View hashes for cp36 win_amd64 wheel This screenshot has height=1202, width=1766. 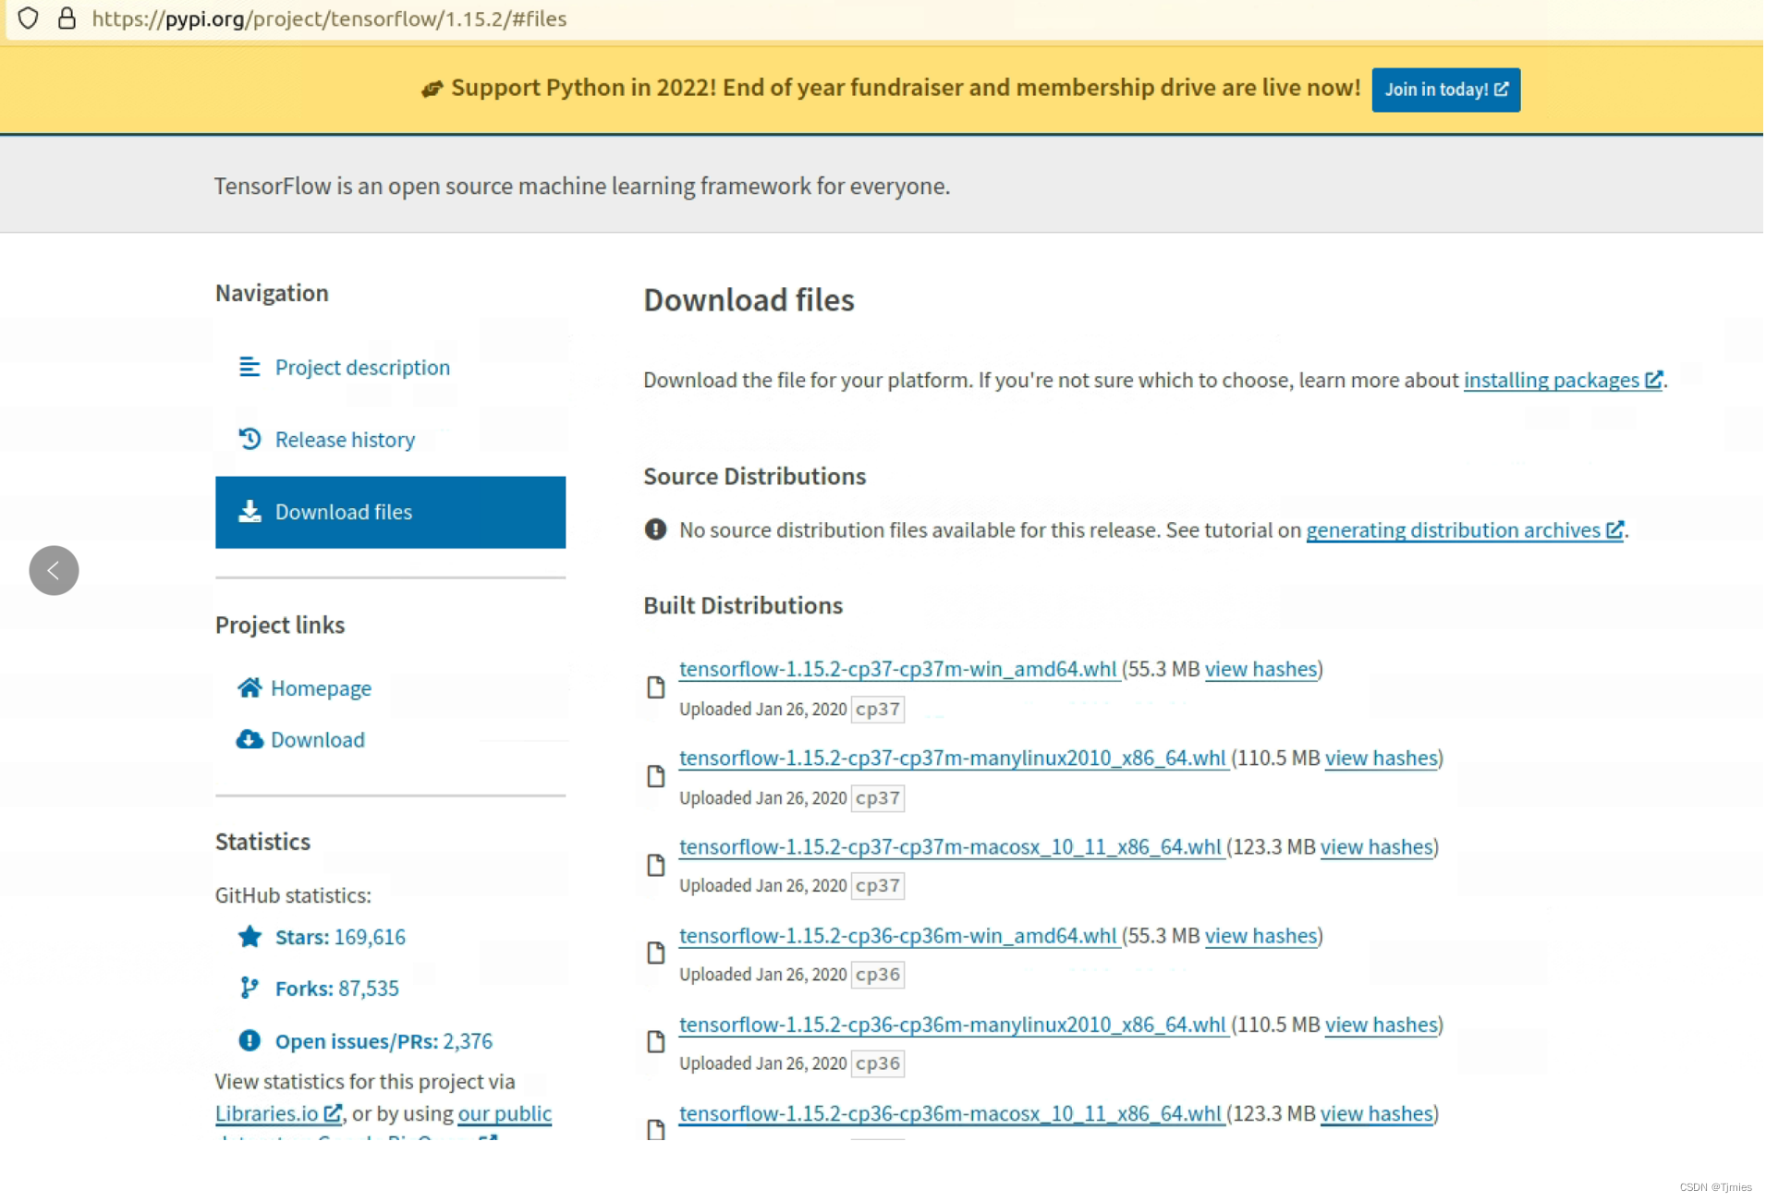pyautogui.click(x=1262, y=937)
